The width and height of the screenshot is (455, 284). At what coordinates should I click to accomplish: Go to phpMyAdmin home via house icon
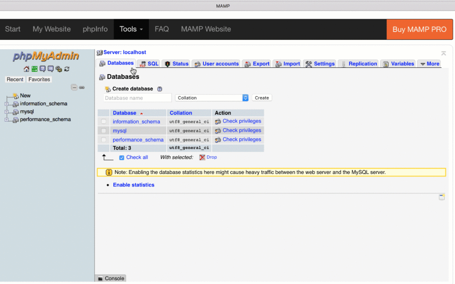(x=26, y=69)
